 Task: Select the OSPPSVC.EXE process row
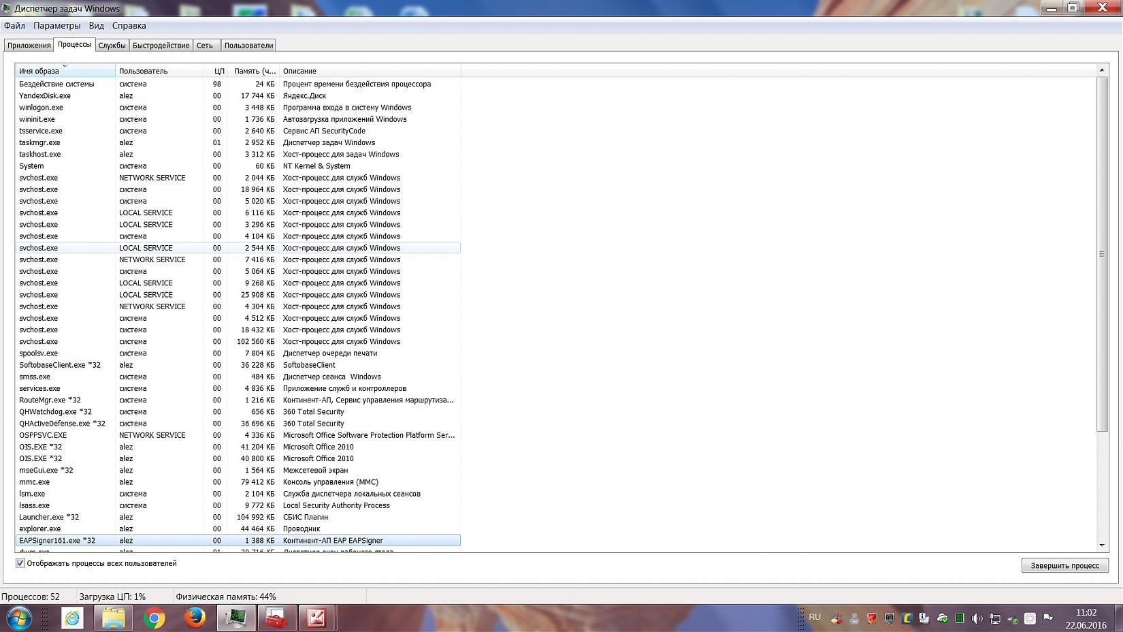coord(238,435)
